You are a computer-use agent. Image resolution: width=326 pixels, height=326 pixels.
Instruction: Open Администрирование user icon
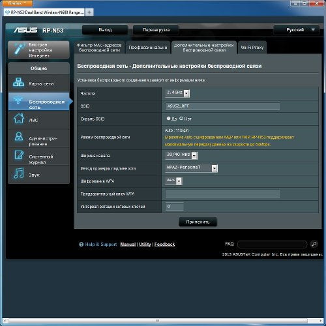click(x=19, y=136)
